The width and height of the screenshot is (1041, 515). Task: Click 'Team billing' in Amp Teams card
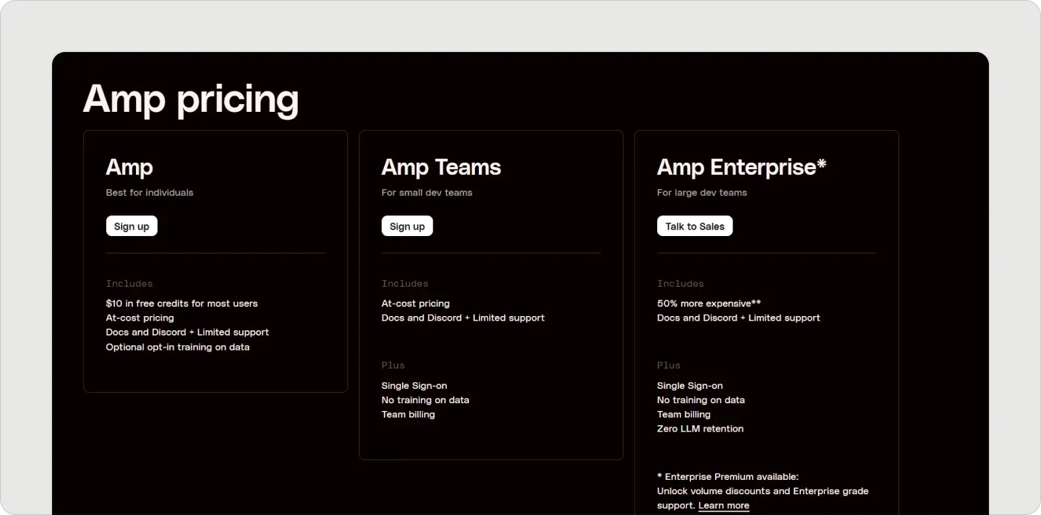click(x=409, y=414)
